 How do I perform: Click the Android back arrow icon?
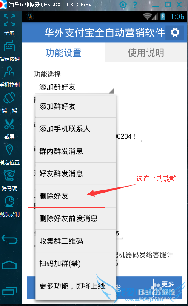pos(9,239)
